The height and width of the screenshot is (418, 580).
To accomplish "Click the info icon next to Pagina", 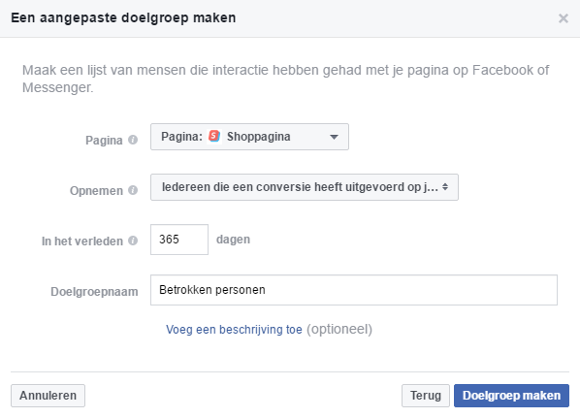I will (133, 140).
